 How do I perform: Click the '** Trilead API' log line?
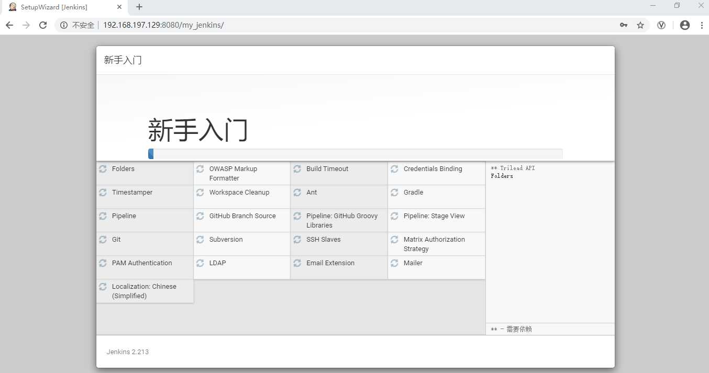point(513,168)
